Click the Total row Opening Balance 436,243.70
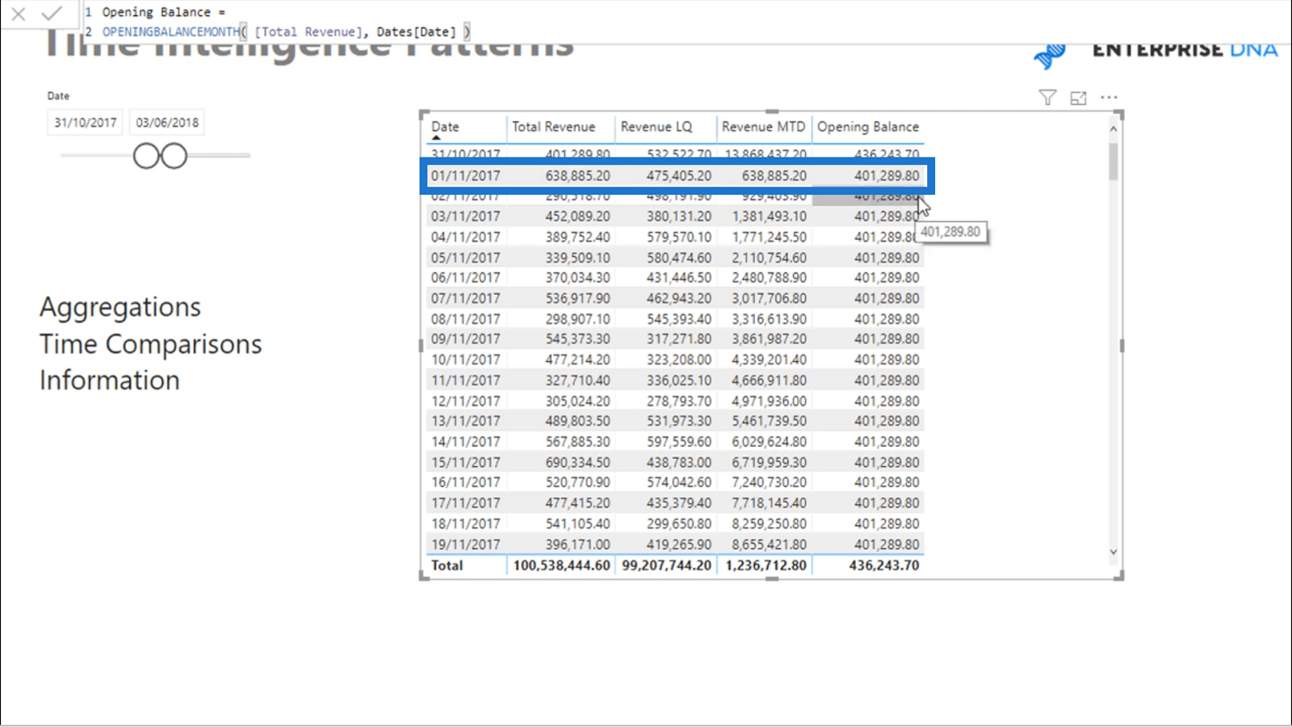 (x=884, y=565)
